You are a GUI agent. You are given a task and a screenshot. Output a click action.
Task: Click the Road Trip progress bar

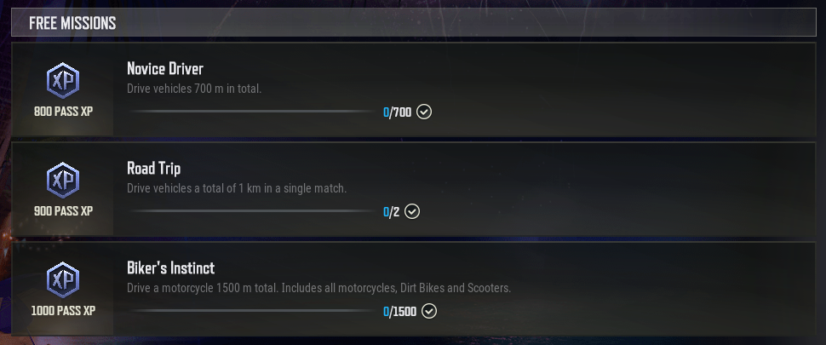coord(253,211)
